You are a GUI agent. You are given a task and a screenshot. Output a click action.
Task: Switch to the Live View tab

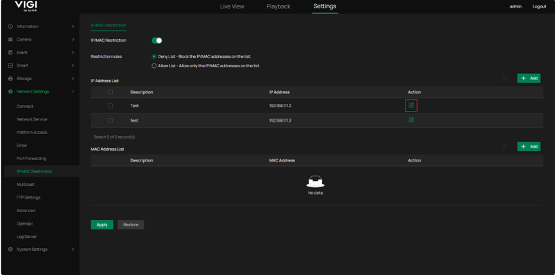pyautogui.click(x=232, y=6)
